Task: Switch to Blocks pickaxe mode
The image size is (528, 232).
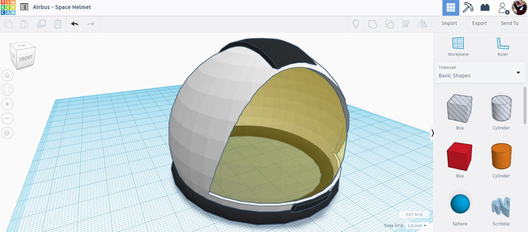Action: pyautogui.click(x=468, y=7)
